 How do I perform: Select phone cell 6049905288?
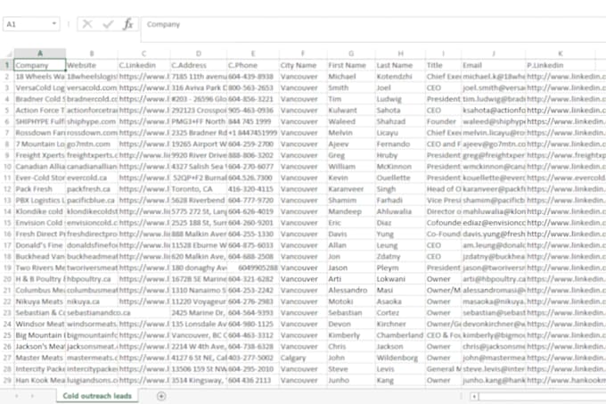coord(253,268)
